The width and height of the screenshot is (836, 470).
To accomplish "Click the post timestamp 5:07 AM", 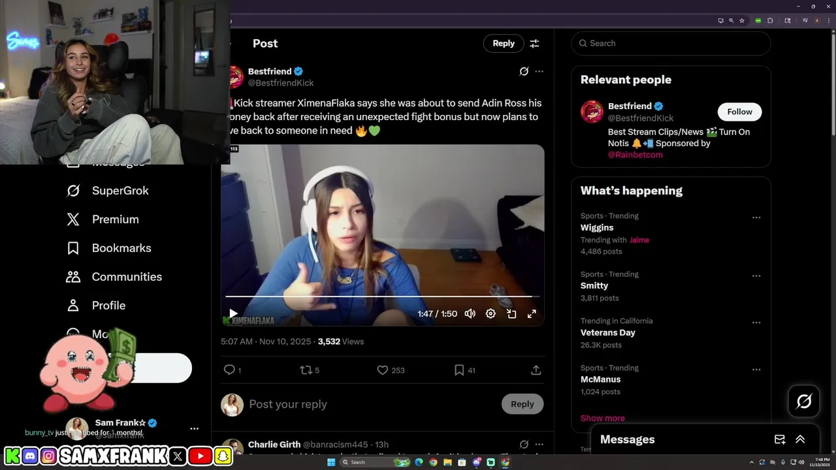I will (266, 341).
